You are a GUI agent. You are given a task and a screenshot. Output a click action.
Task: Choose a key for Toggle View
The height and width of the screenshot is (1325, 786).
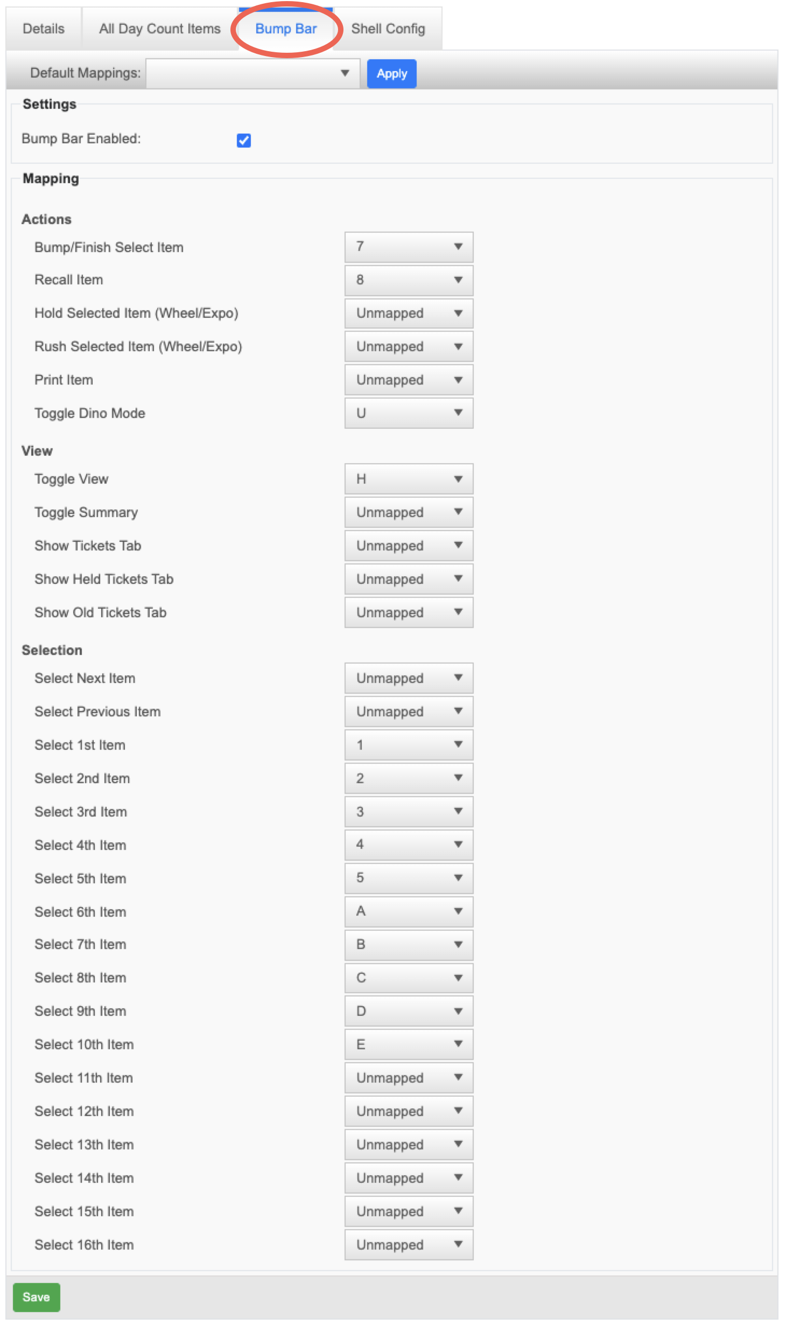coord(409,479)
